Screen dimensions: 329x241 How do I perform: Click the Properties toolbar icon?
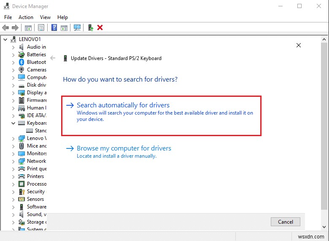tap(41, 27)
